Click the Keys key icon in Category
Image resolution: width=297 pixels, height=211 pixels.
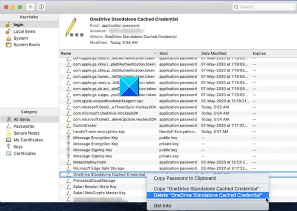[8, 146]
